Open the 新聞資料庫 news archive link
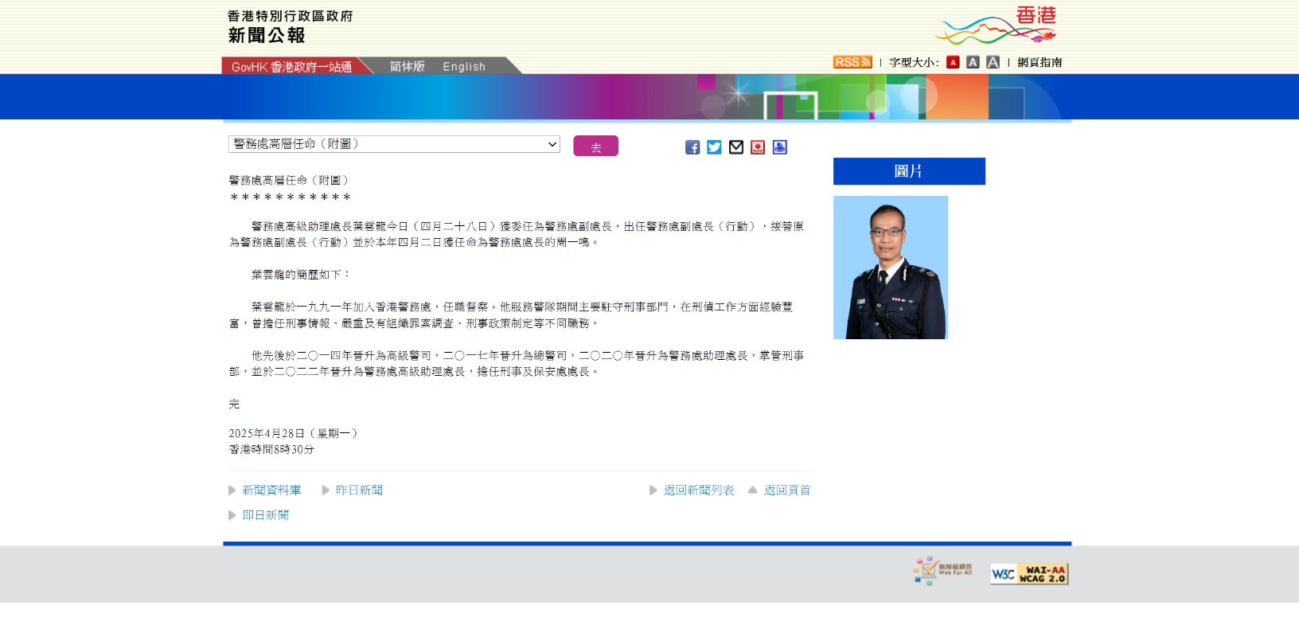The height and width of the screenshot is (637, 1299). coord(271,490)
